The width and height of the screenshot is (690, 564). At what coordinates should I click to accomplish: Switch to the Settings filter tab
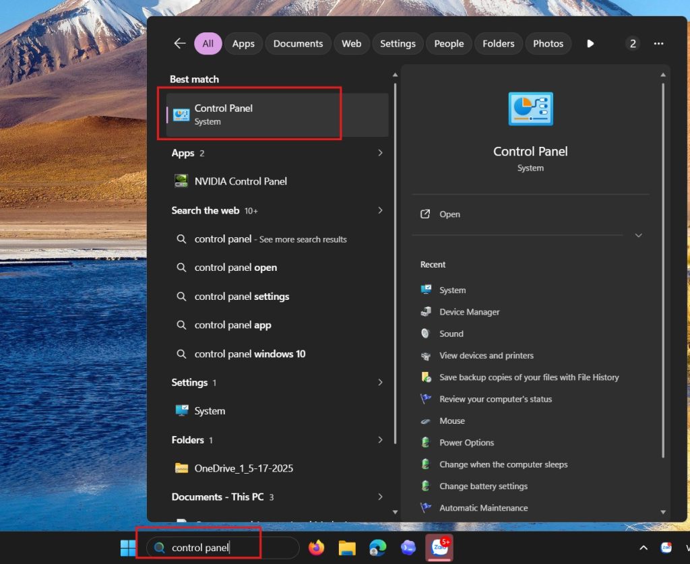point(398,44)
